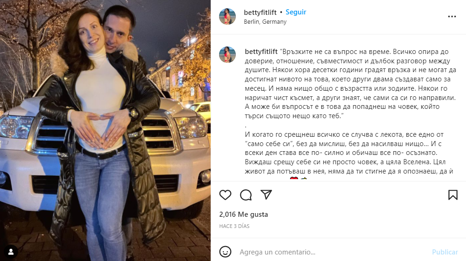This screenshot has height=261, width=466.
Task: Open bettyfitlift username in post header
Action: 260,13
